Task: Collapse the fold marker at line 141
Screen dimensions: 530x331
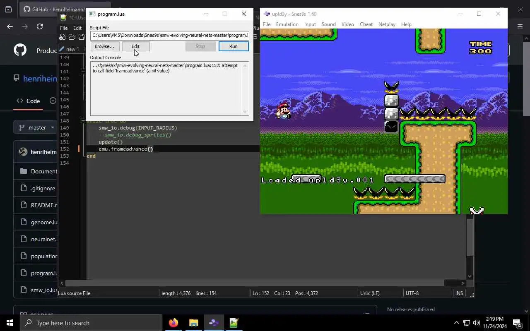Action: click(83, 72)
